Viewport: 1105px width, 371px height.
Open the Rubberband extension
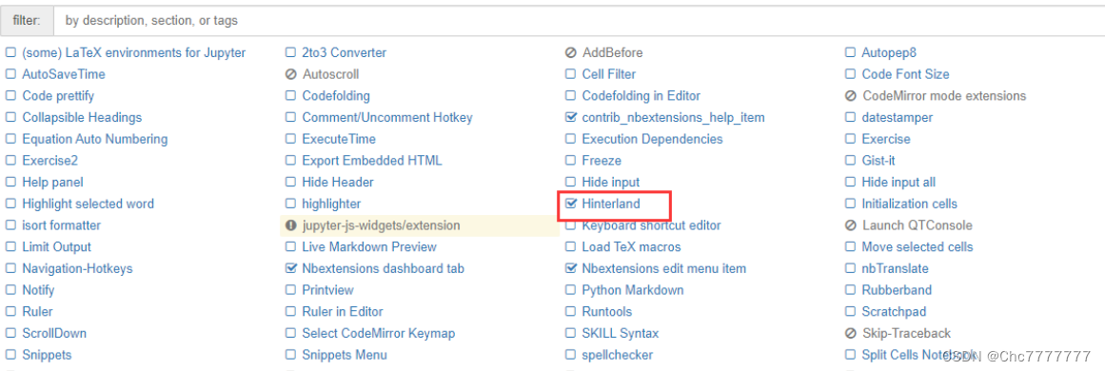tap(897, 290)
